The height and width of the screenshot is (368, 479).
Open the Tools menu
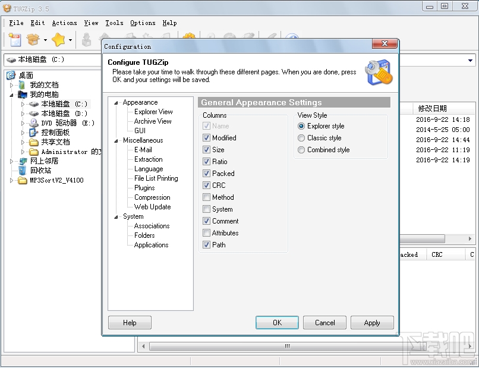point(114,23)
